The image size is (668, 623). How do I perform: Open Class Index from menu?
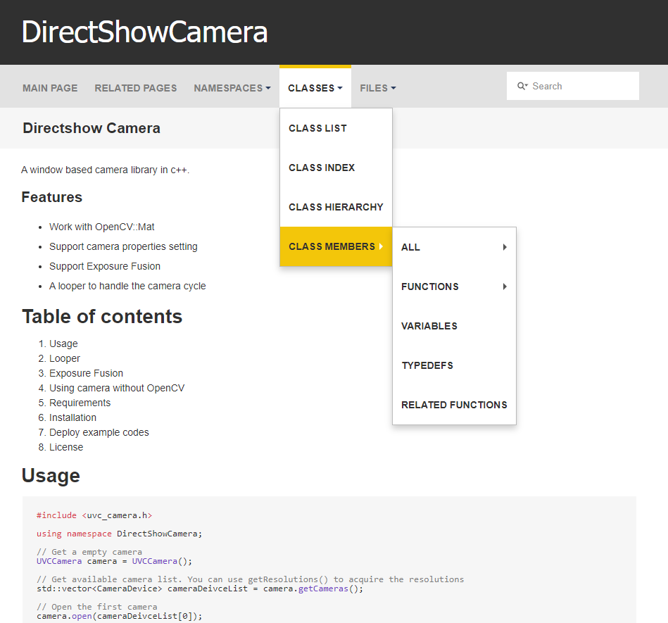(322, 168)
